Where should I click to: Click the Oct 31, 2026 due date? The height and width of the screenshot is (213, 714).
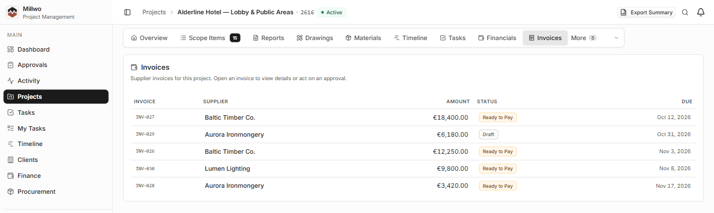(674, 134)
